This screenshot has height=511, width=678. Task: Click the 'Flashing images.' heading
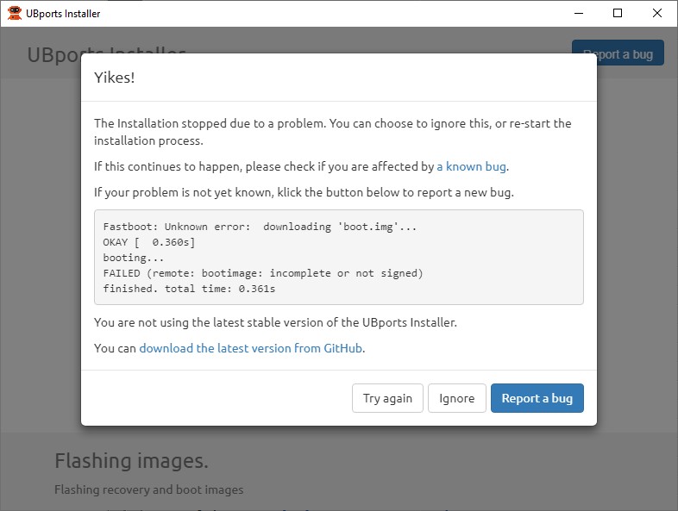(131, 460)
